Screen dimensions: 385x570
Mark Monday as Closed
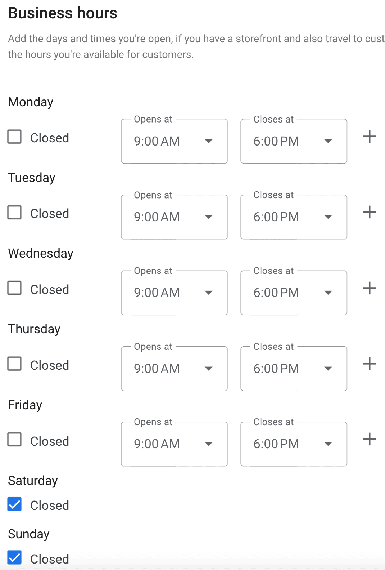14,137
